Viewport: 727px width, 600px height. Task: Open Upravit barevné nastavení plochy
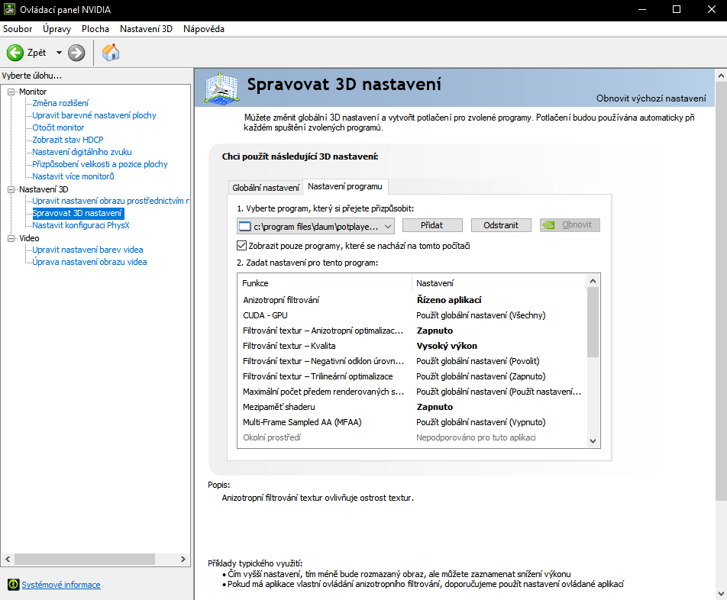(x=94, y=115)
